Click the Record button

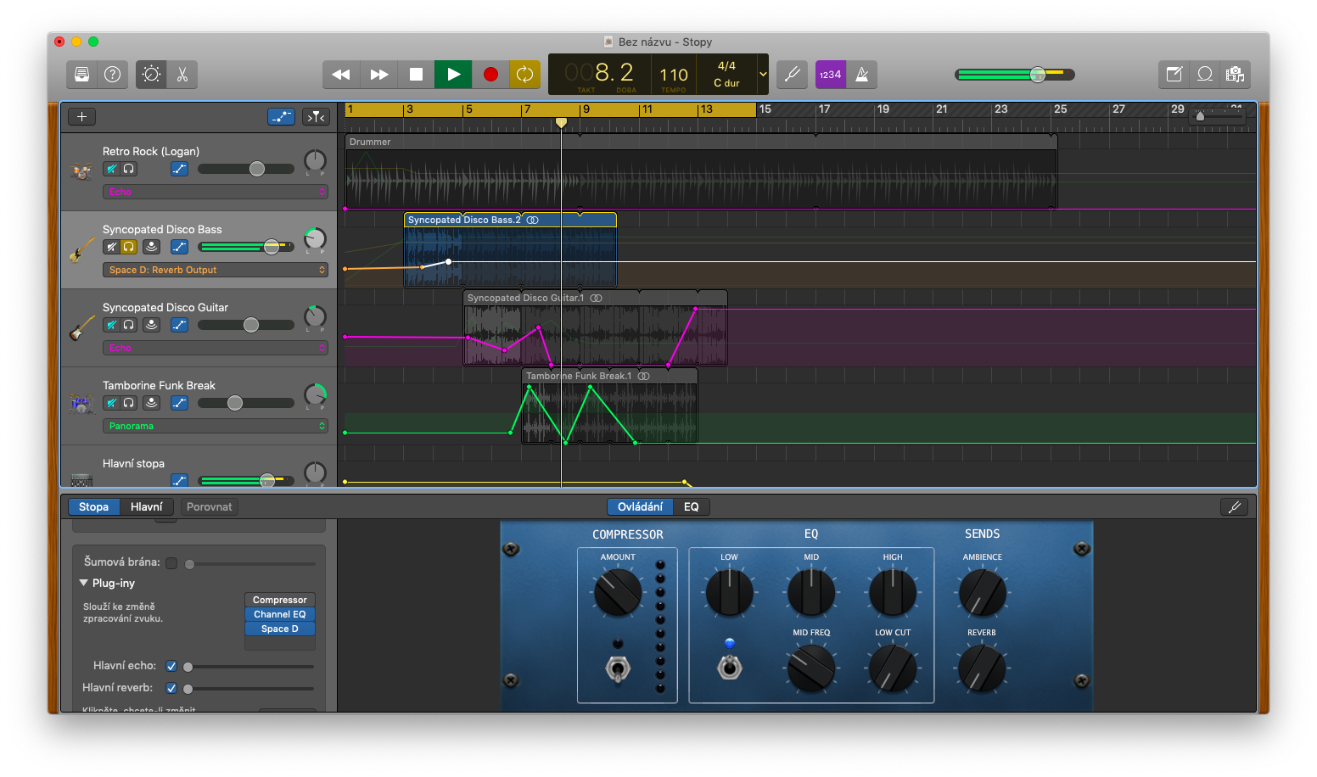[490, 75]
